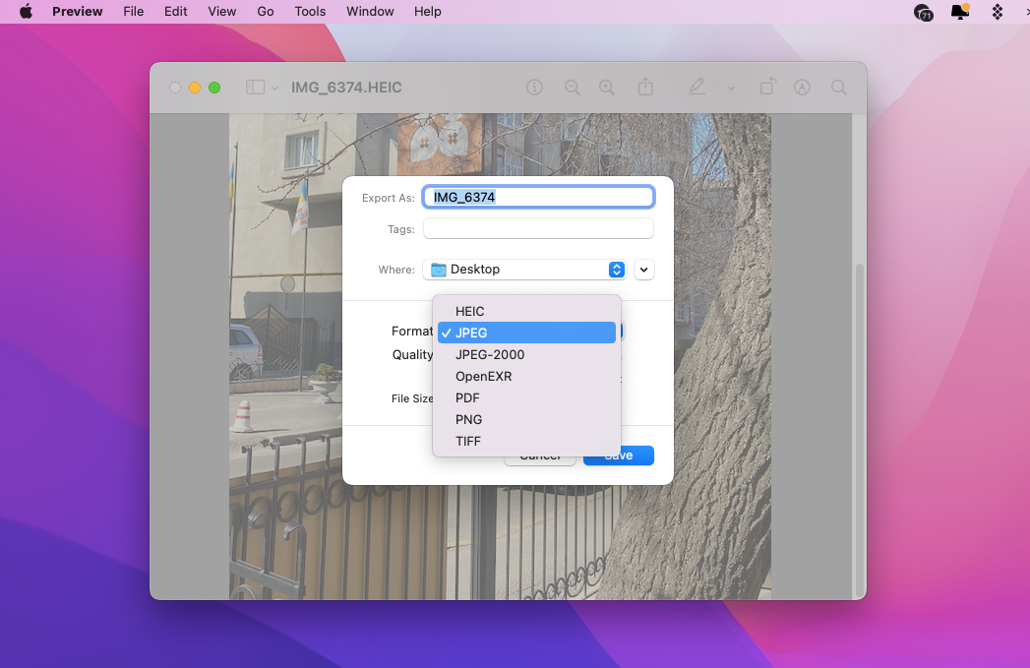This screenshot has width=1030, height=668.
Task: Open the Markup toolbar with the pencil icon
Action: tap(697, 87)
